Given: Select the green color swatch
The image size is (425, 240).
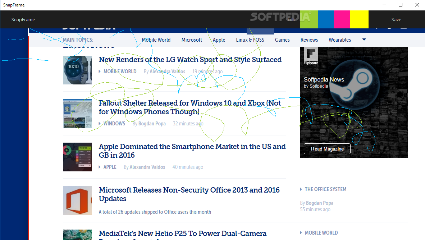Looking at the screenshot, I should 309,19.
